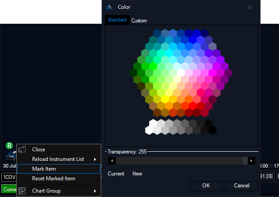Click the Chart Group icon

tap(22, 191)
